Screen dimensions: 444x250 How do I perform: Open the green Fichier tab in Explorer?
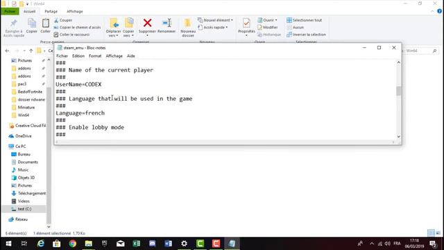pos(10,11)
